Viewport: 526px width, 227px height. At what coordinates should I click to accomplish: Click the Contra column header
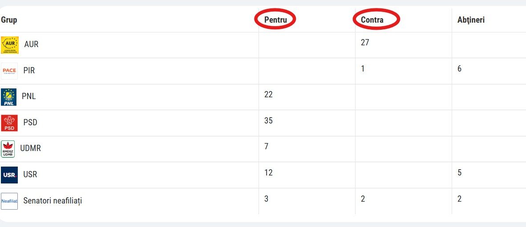(x=372, y=20)
